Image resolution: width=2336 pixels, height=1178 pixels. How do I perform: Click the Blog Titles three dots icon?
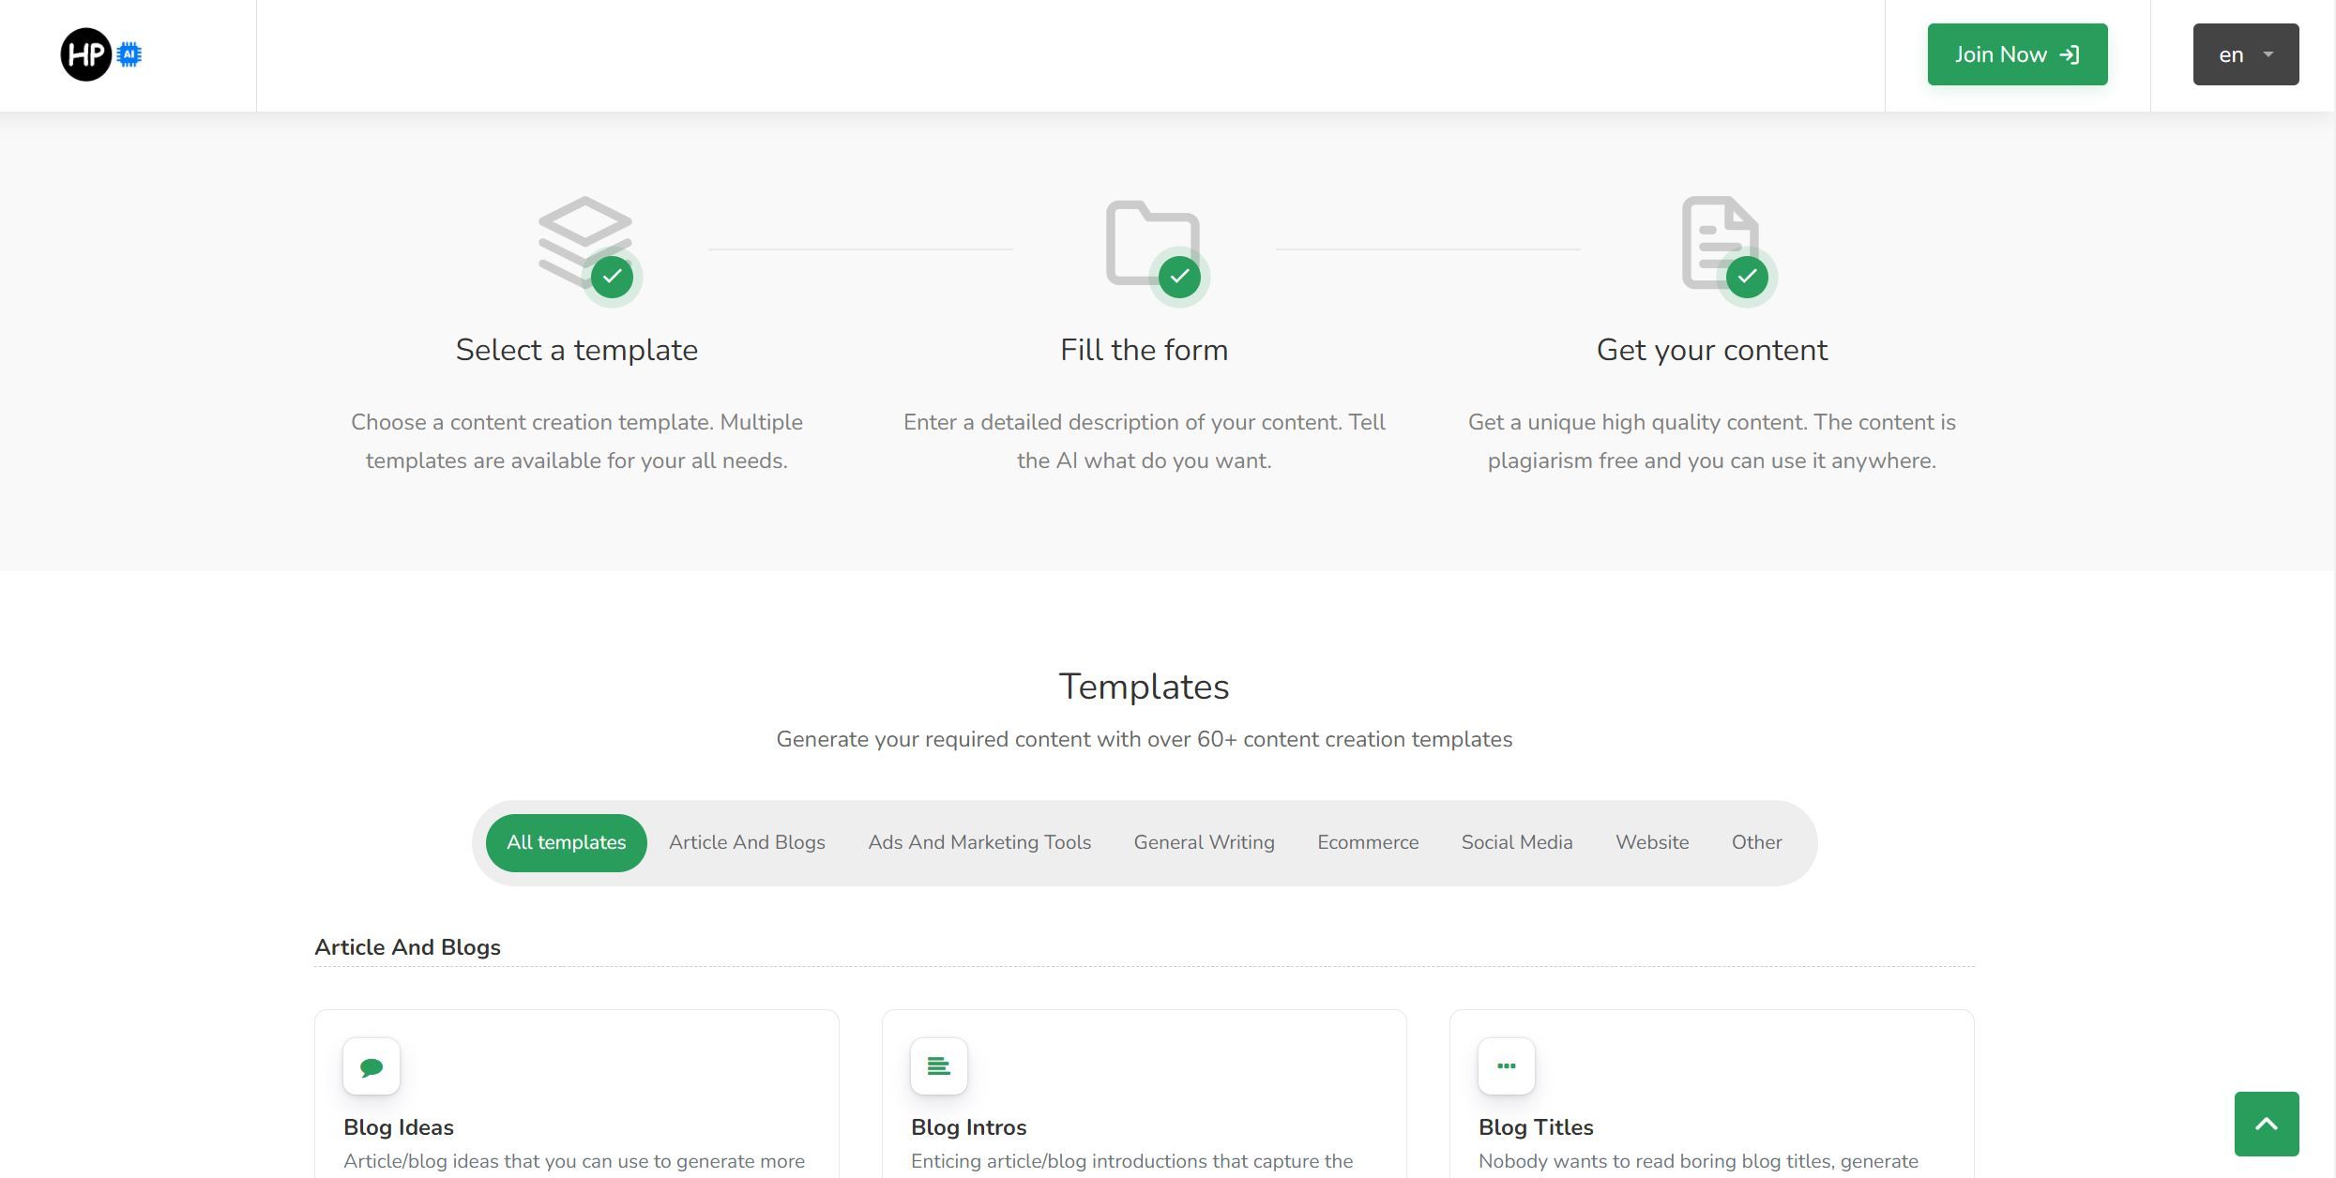(x=1507, y=1066)
